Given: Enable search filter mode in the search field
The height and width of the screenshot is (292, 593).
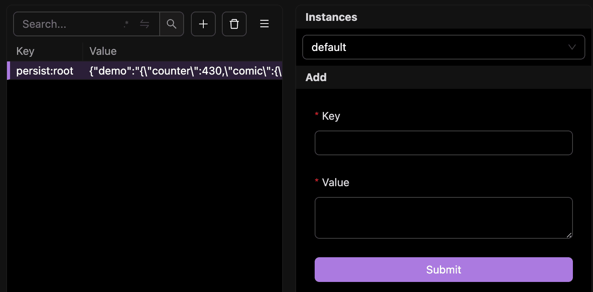Looking at the screenshot, I should click(x=126, y=24).
